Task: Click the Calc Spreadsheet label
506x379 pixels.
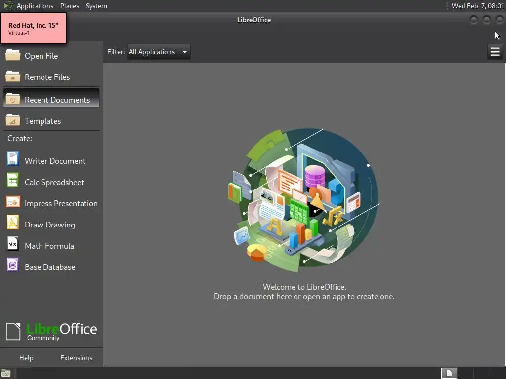Action: 54,183
